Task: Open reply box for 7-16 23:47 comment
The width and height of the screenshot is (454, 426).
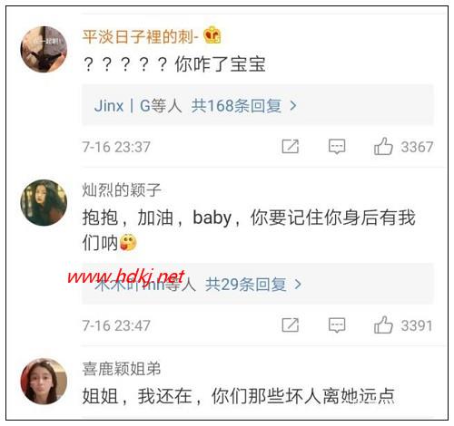Action: [x=337, y=325]
